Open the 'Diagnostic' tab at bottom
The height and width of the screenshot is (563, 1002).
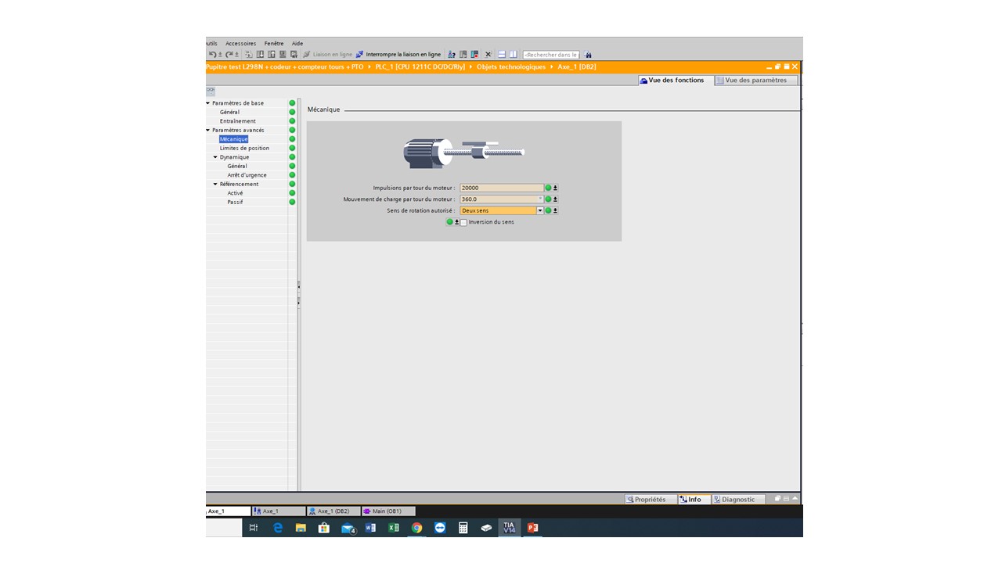pos(734,500)
